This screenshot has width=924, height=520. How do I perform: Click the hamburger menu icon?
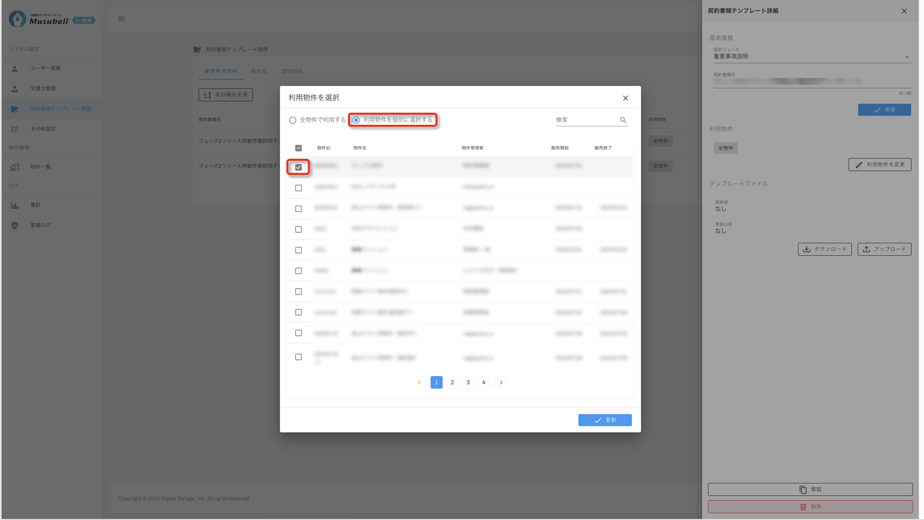(x=121, y=18)
